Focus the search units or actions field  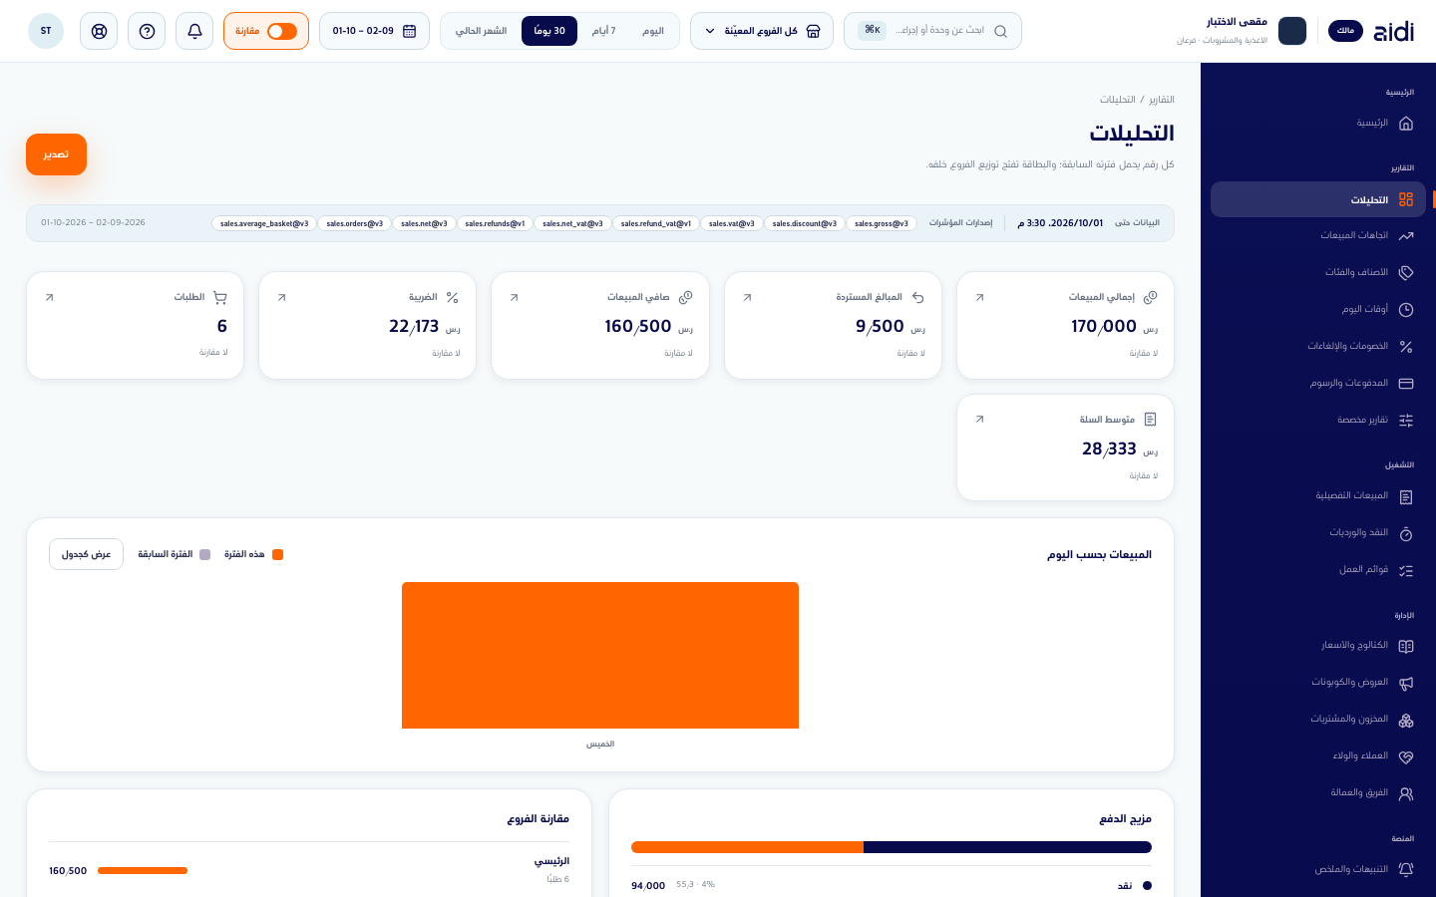(x=932, y=31)
